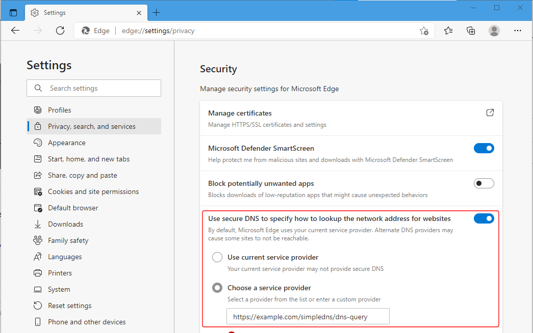Click the forward navigation arrow
Image resolution: width=533 pixels, height=333 pixels.
pyautogui.click(x=38, y=31)
